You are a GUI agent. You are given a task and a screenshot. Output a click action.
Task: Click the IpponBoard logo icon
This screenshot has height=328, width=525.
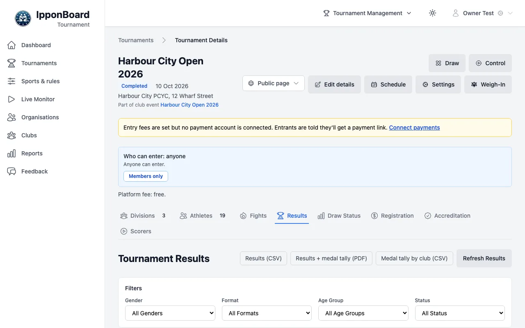23,18
